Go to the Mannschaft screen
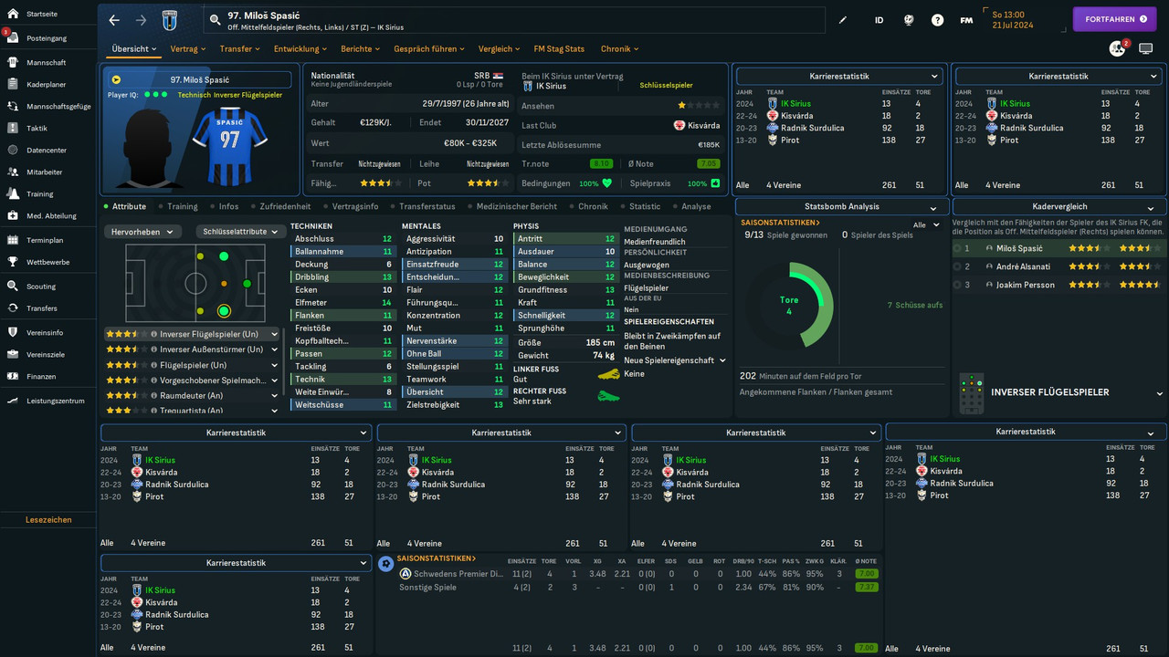 click(x=47, y=63)
